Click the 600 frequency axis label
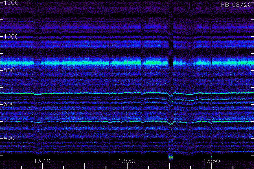Image resolution: width=254 pixels, height=169 pixels. point(9,104)
